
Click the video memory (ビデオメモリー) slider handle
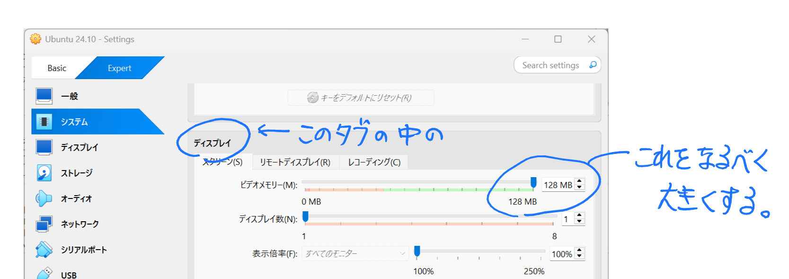(533, 182)
